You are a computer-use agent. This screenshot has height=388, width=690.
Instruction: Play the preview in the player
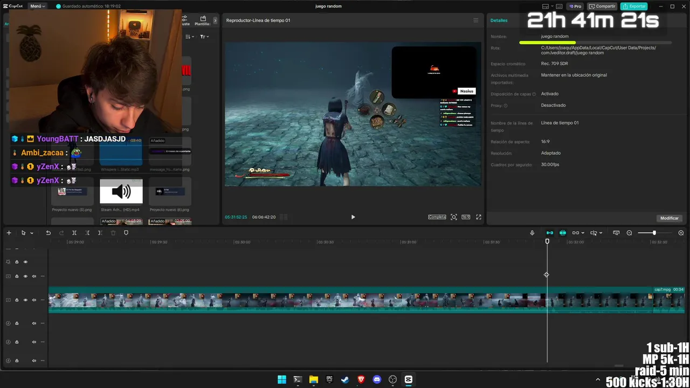coord(353,217)
